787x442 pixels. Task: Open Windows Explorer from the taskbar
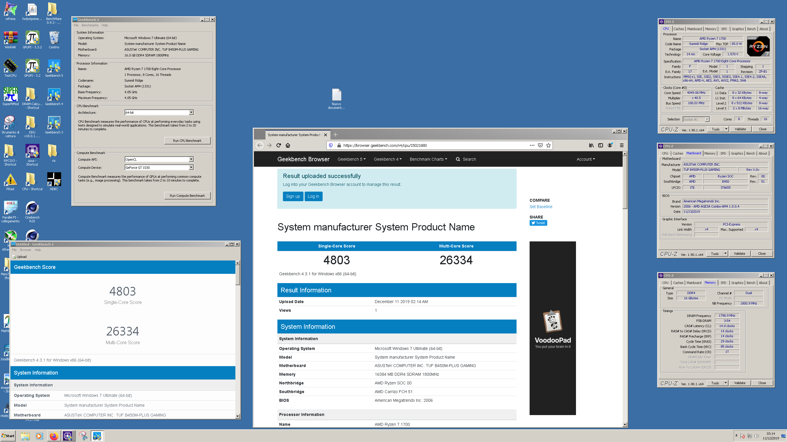[x=25, y=436]
